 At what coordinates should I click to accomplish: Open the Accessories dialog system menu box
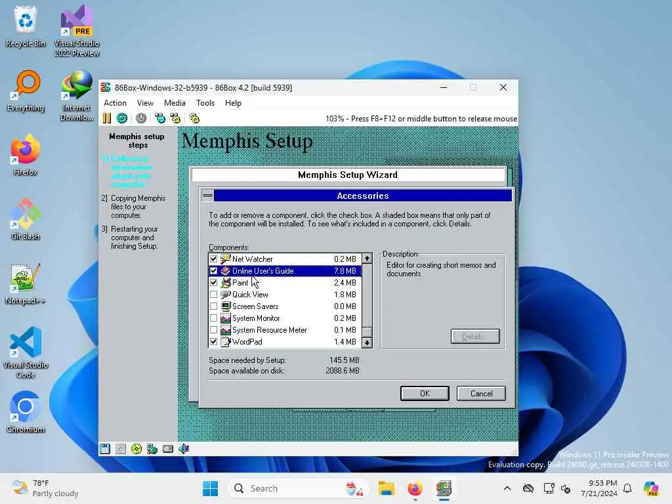pyautogui.click(x=207, y=196)
